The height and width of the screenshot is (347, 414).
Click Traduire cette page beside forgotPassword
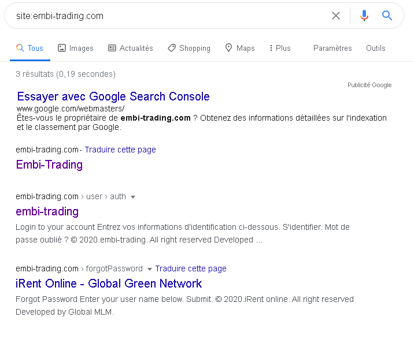click(191, 268)
